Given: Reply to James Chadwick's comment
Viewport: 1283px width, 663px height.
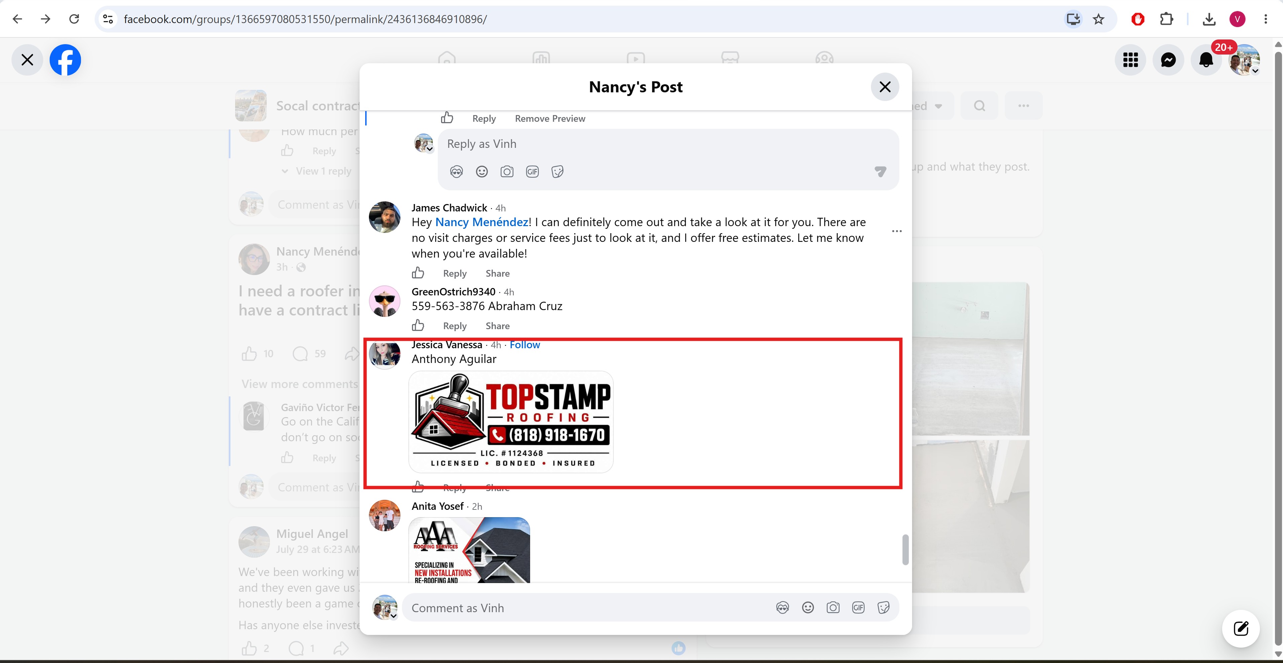Looking at the screenshot, I should (x=455, y=274).
